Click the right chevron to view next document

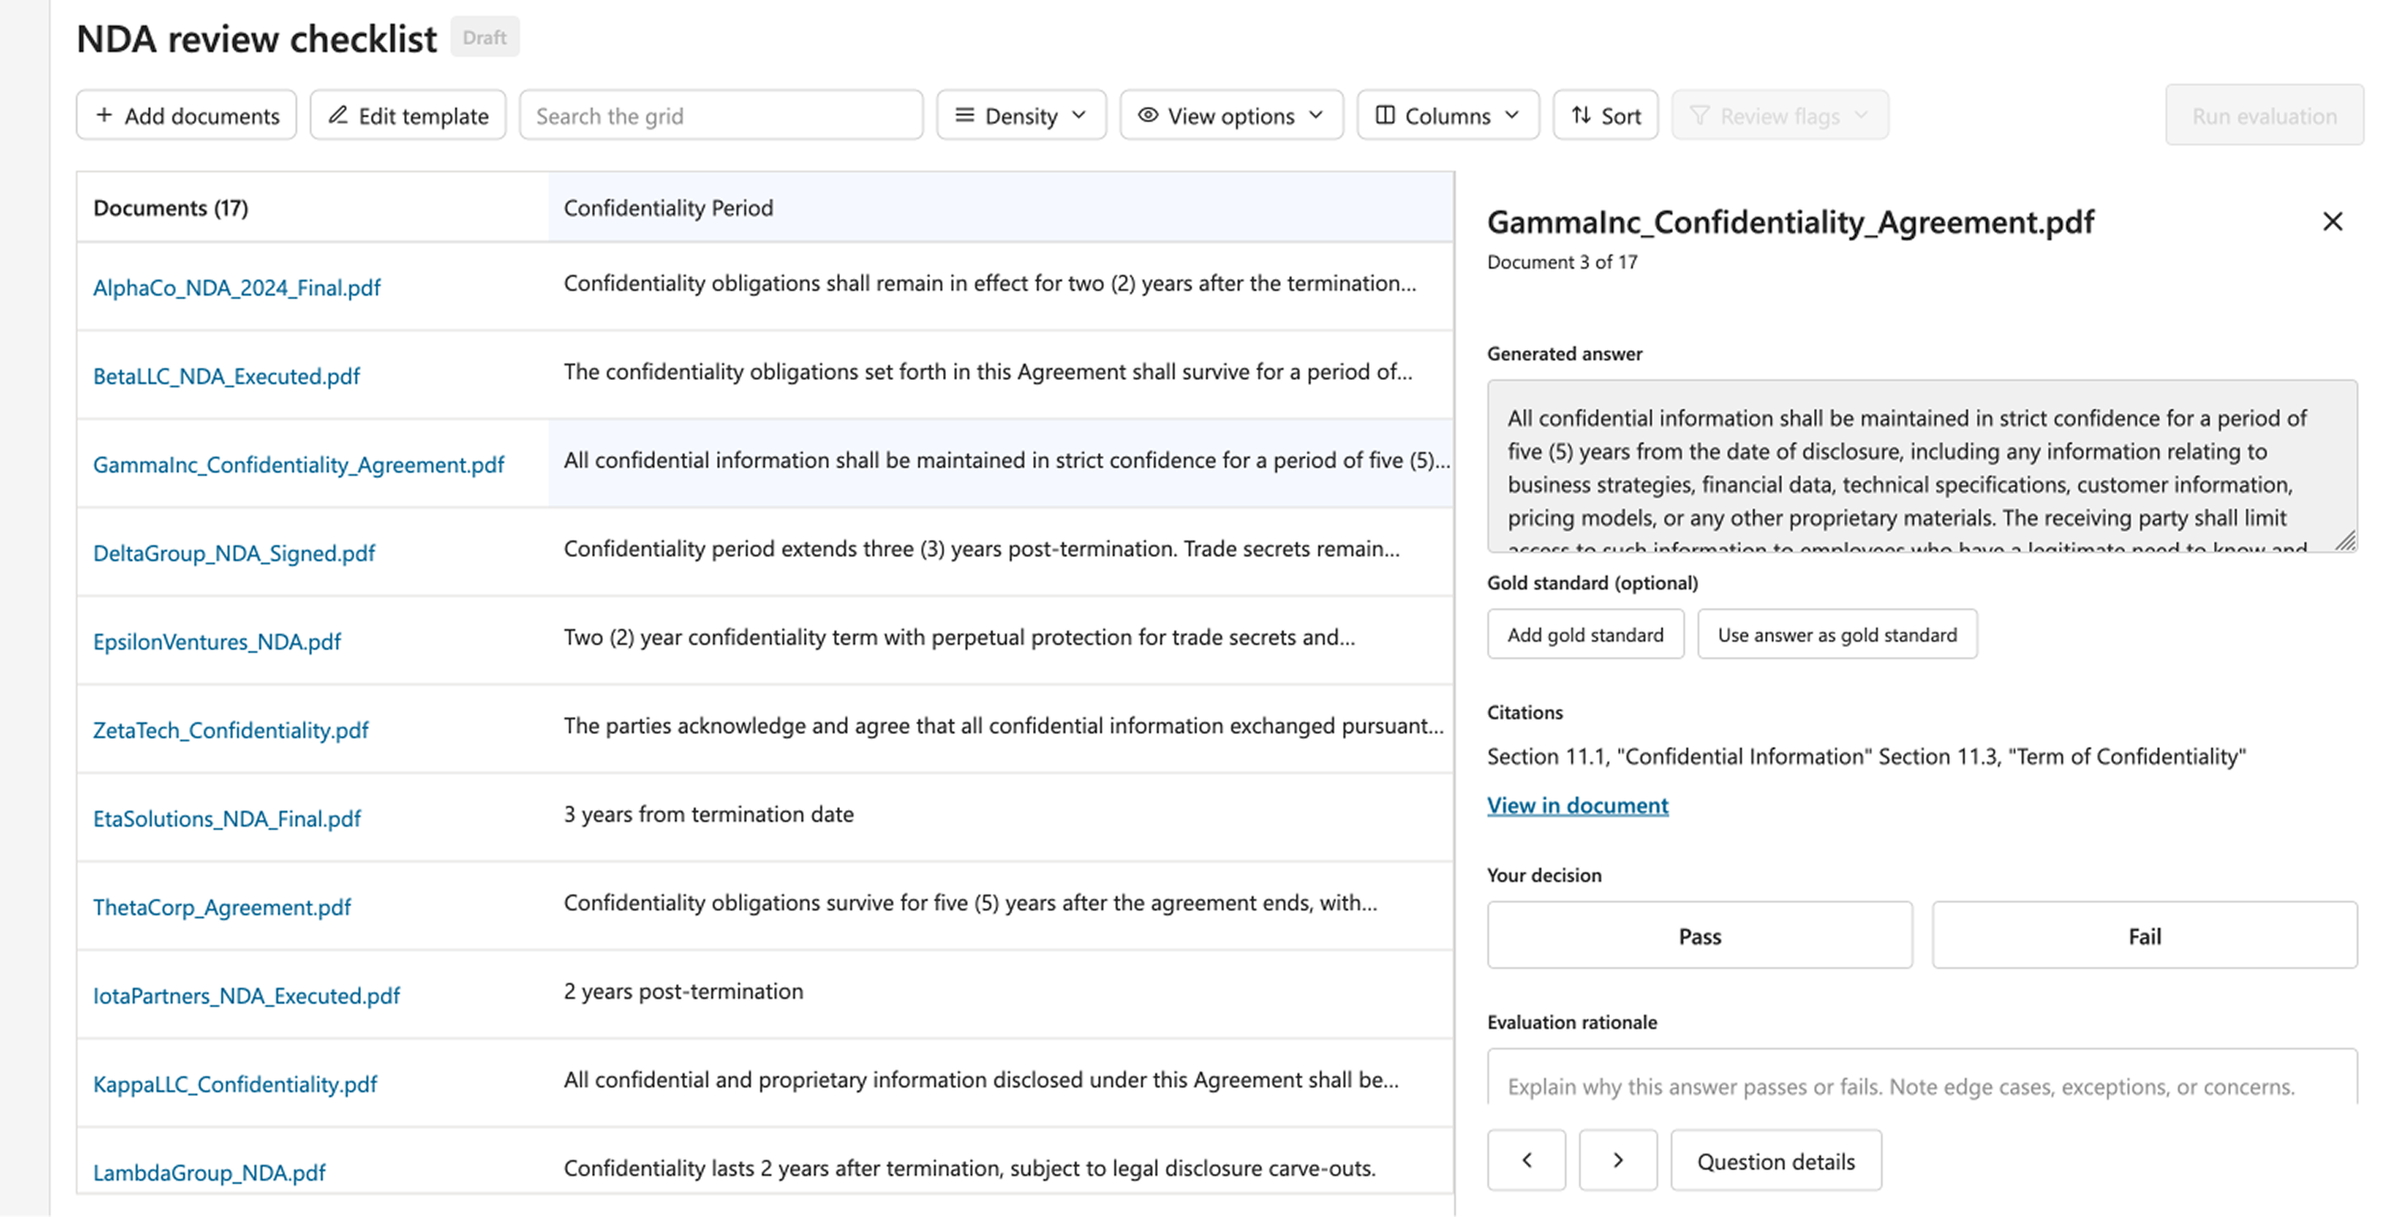coord(1618,1159)
